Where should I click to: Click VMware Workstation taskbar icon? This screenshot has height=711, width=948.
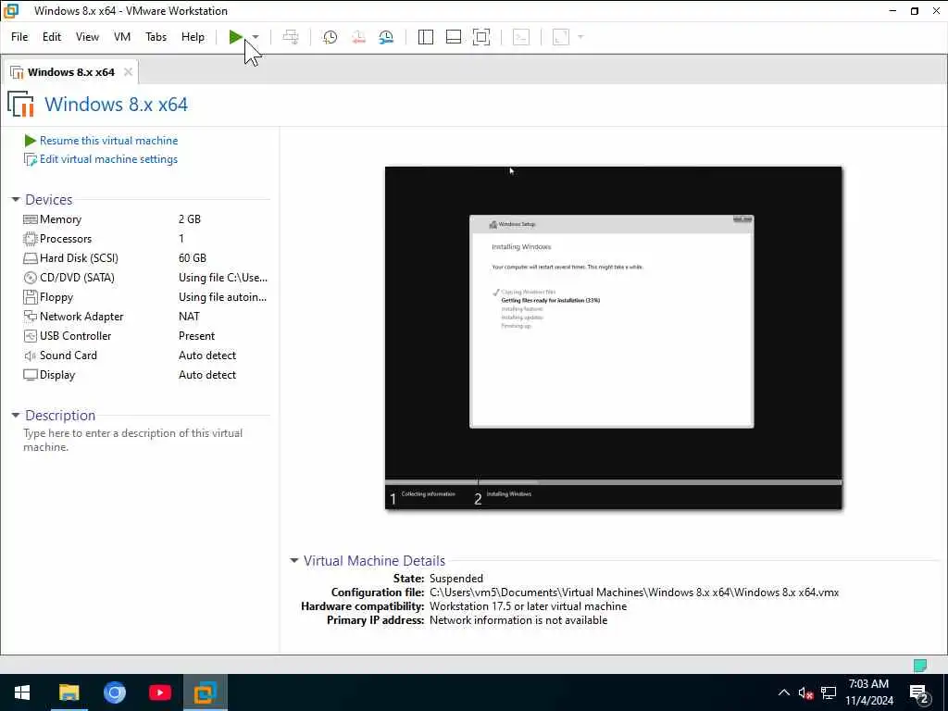pos(205,692)
